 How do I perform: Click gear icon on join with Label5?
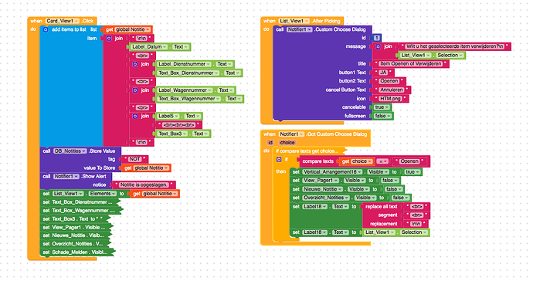point(135,117)
